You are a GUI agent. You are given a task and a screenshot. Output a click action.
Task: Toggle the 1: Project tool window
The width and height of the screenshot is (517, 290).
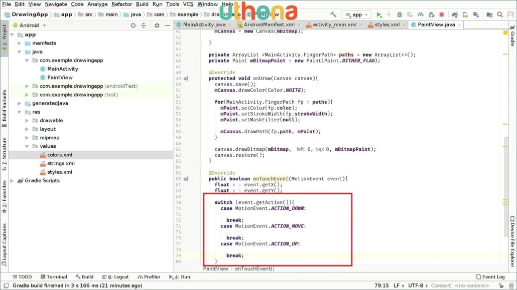coord(5,38)
